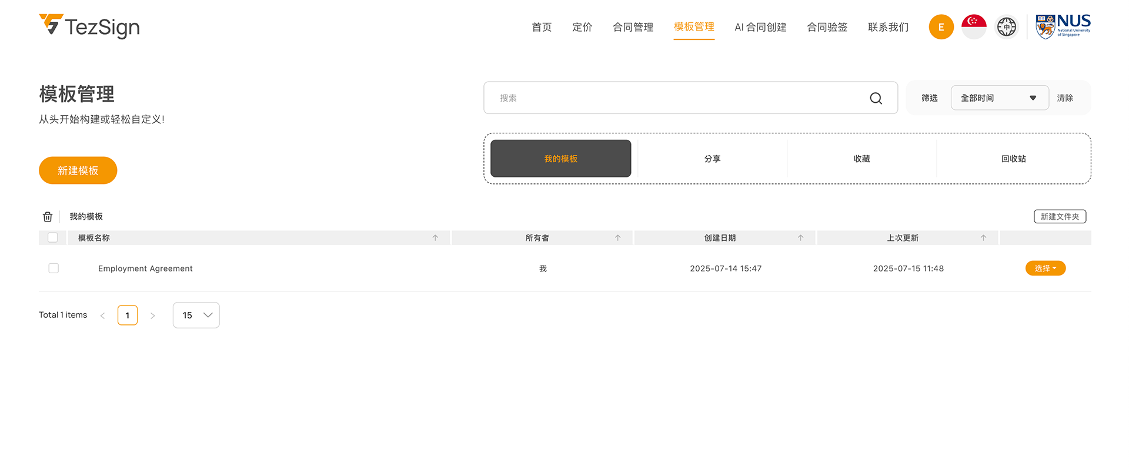Viewport: 1129px width, 470px height.
Task: Open the 15 items-per-page selector
Action: pyautogui.click(x=196, y=315)
